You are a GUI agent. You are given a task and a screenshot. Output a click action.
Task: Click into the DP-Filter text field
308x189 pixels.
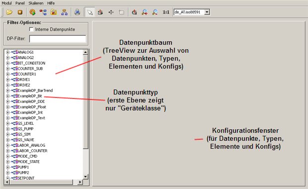[x=58, y=39]
